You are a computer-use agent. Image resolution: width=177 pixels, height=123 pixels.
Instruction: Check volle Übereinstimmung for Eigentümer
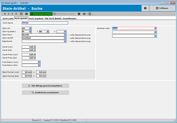pos(68,41)
